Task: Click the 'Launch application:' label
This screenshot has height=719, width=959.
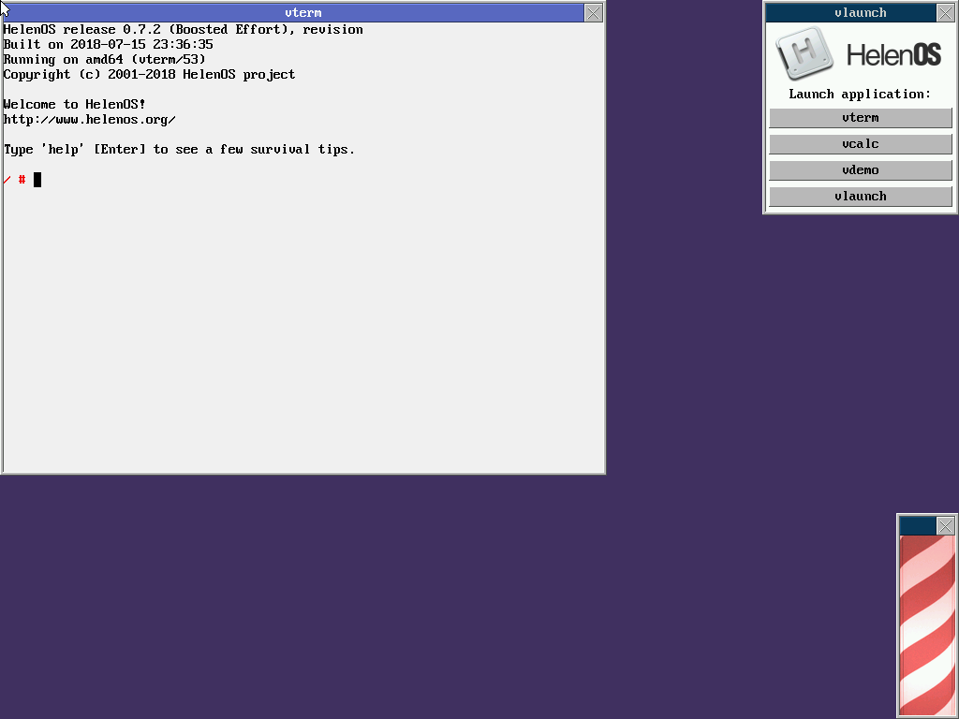Action: (x=860, y=95)
